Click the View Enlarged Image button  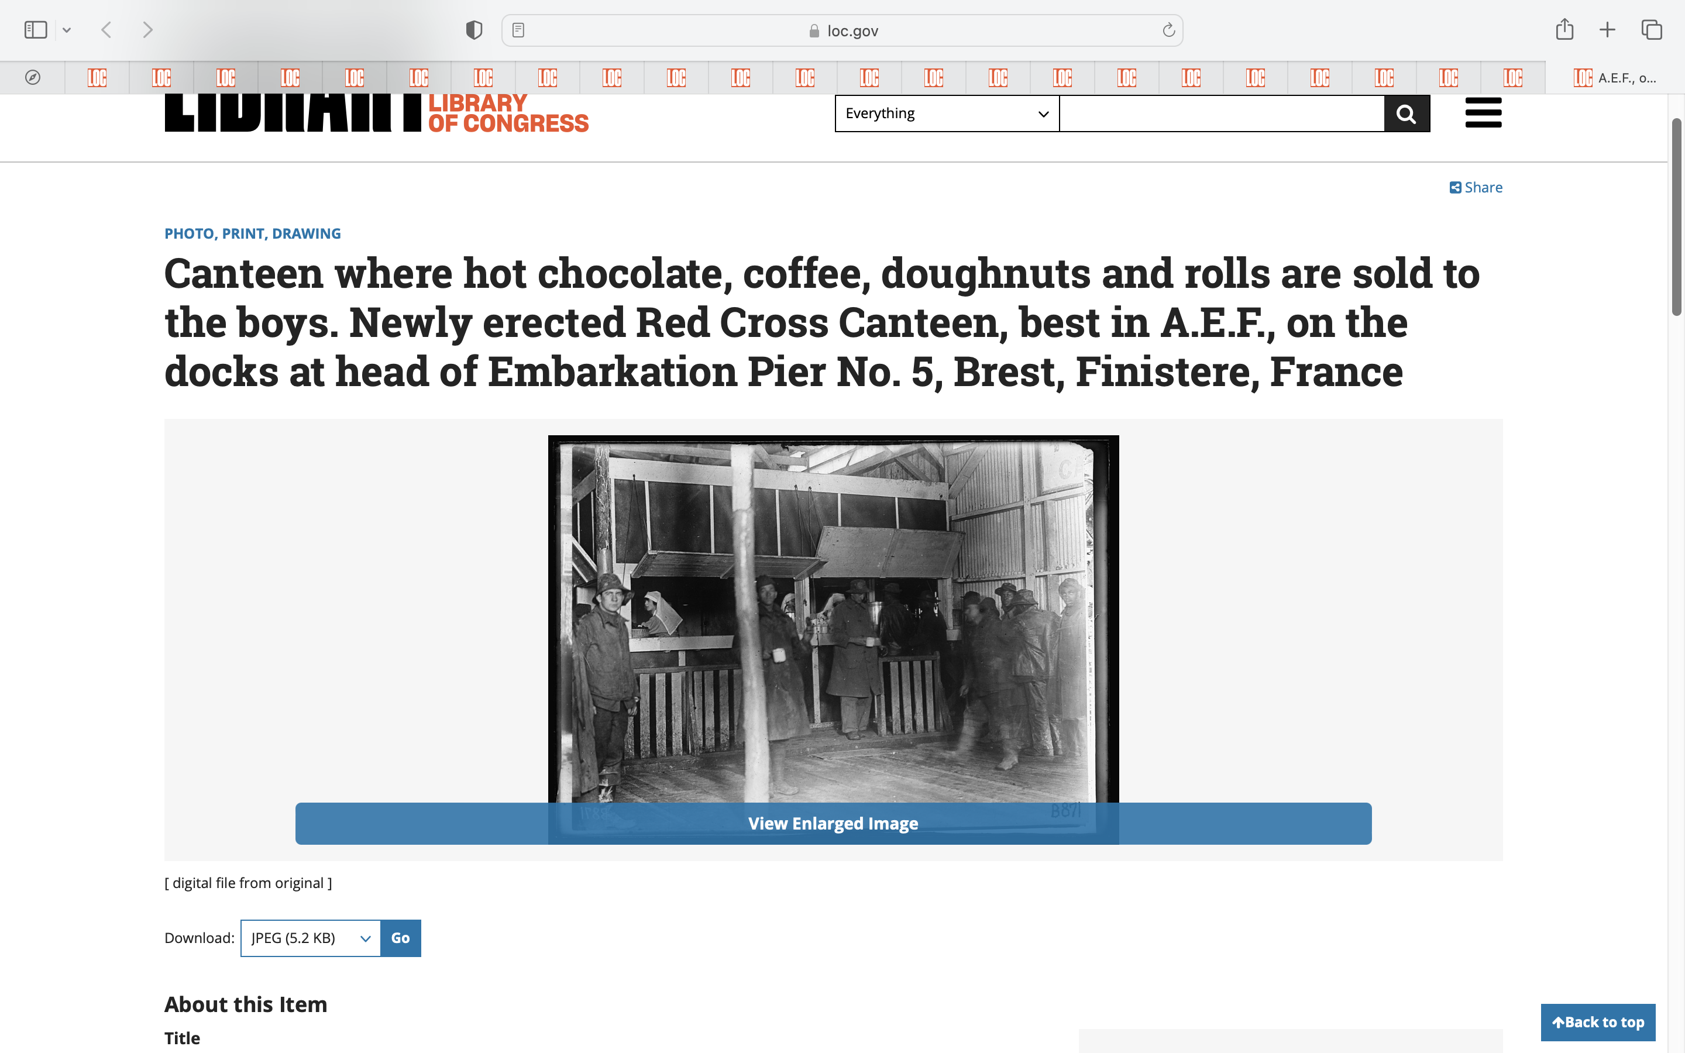(x=833, y=823)
